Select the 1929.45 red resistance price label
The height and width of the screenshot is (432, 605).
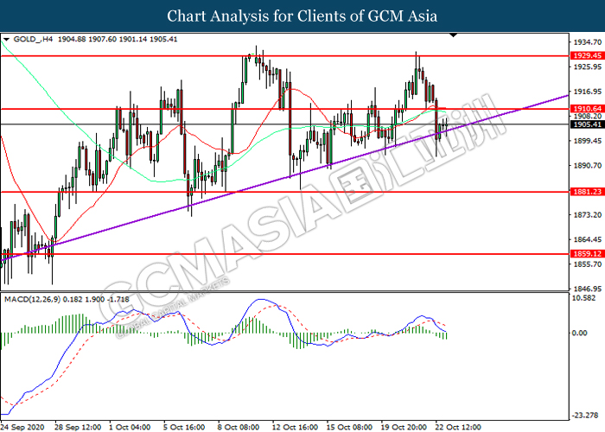(587, 56)
